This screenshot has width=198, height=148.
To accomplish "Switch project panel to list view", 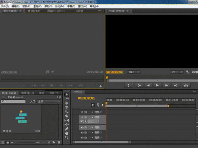I will coord(2,142).
